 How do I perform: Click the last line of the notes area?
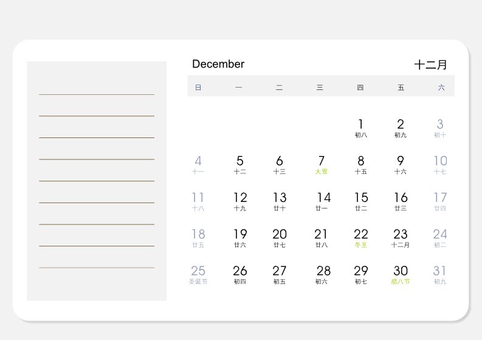point(97,268)
